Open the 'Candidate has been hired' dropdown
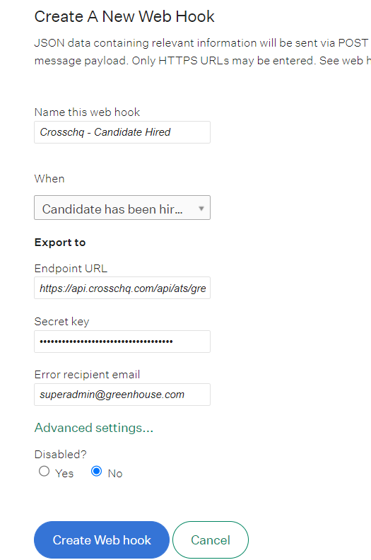Viewport: 371px width, 560px height. [122, 207]
